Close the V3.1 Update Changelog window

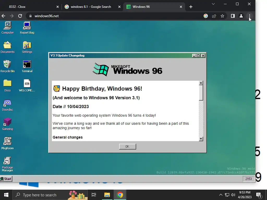coord(203,56)
